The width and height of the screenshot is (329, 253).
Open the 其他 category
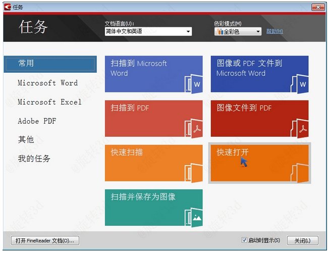pos(26,139)
